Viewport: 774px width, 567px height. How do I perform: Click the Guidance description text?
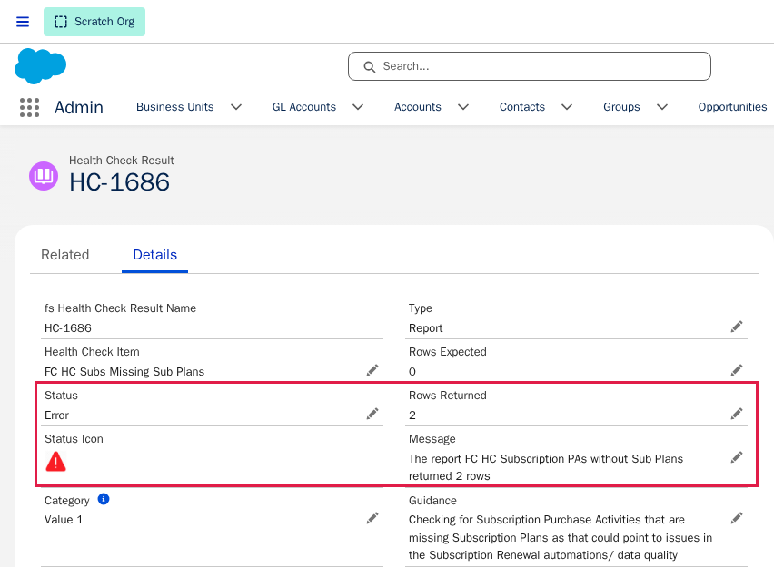pos(561,537)
